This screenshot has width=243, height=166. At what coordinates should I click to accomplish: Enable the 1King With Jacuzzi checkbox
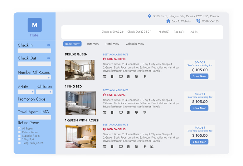(x=19, y=143)
